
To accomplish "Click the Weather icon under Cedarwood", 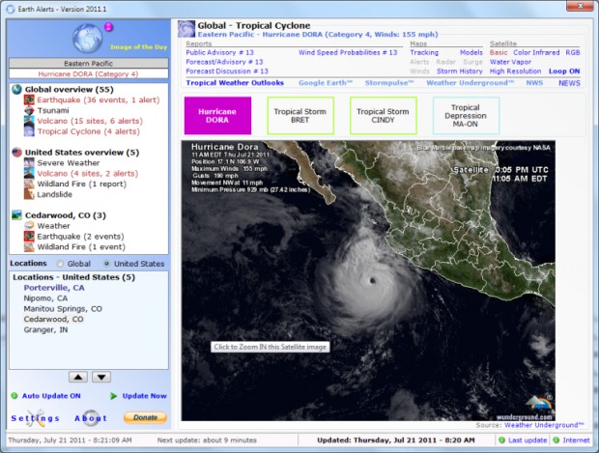I will (29, 226).
